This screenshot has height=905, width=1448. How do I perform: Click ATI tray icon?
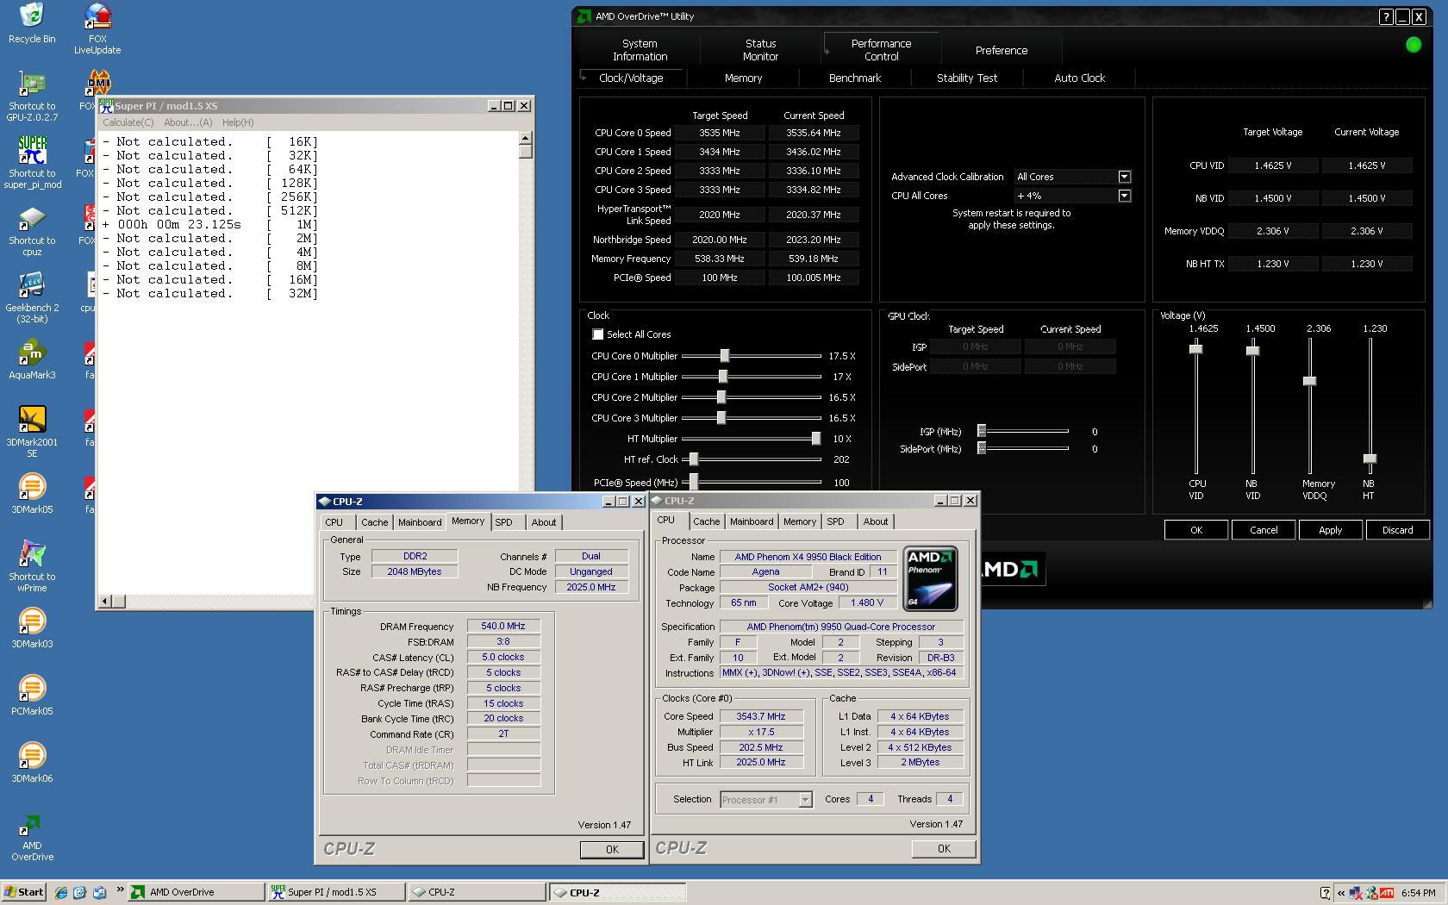point(1387,892)
